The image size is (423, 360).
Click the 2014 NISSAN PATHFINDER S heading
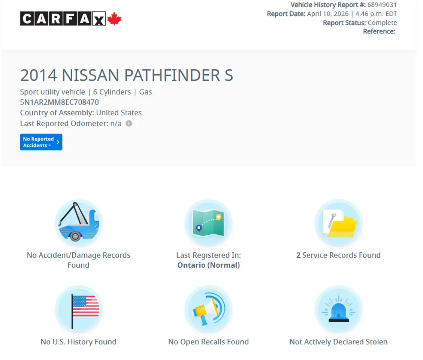pyautogui.click(x=127, y=75)
